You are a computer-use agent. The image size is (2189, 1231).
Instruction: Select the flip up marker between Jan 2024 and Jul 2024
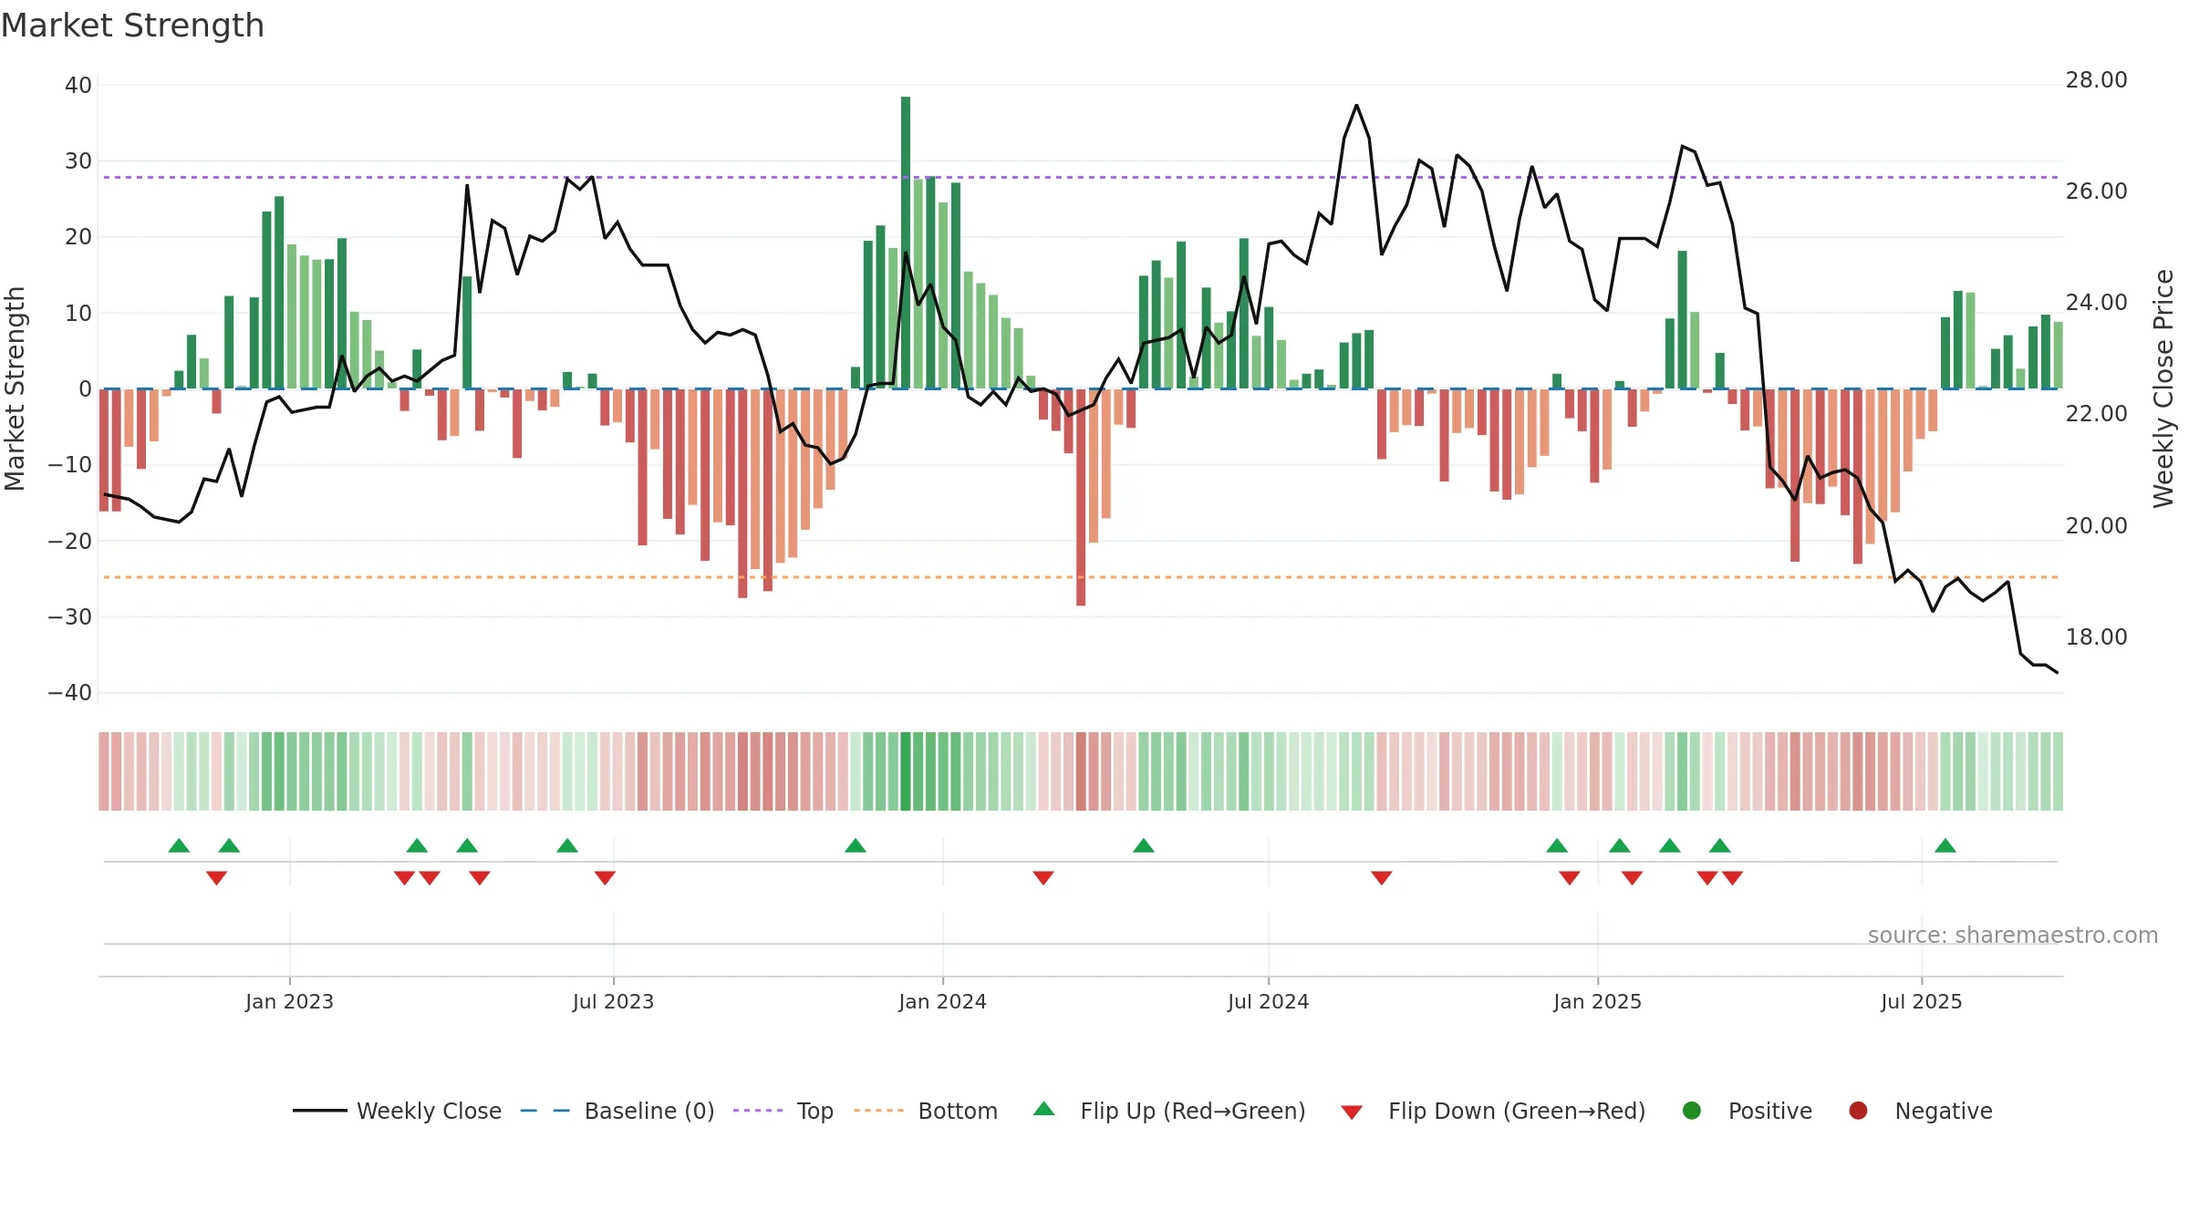point(1144,845)
